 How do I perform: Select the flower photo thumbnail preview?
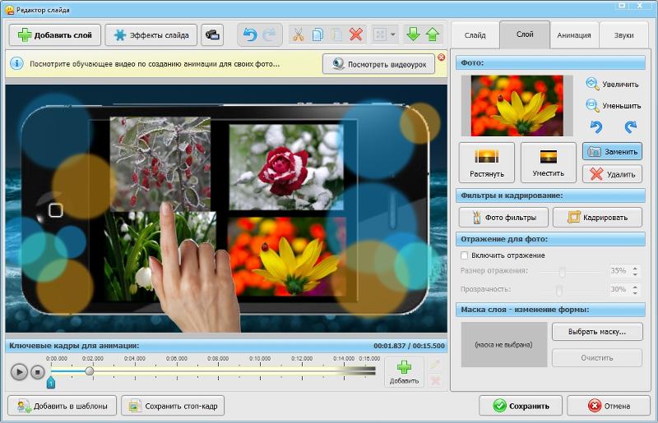[517, 105]
